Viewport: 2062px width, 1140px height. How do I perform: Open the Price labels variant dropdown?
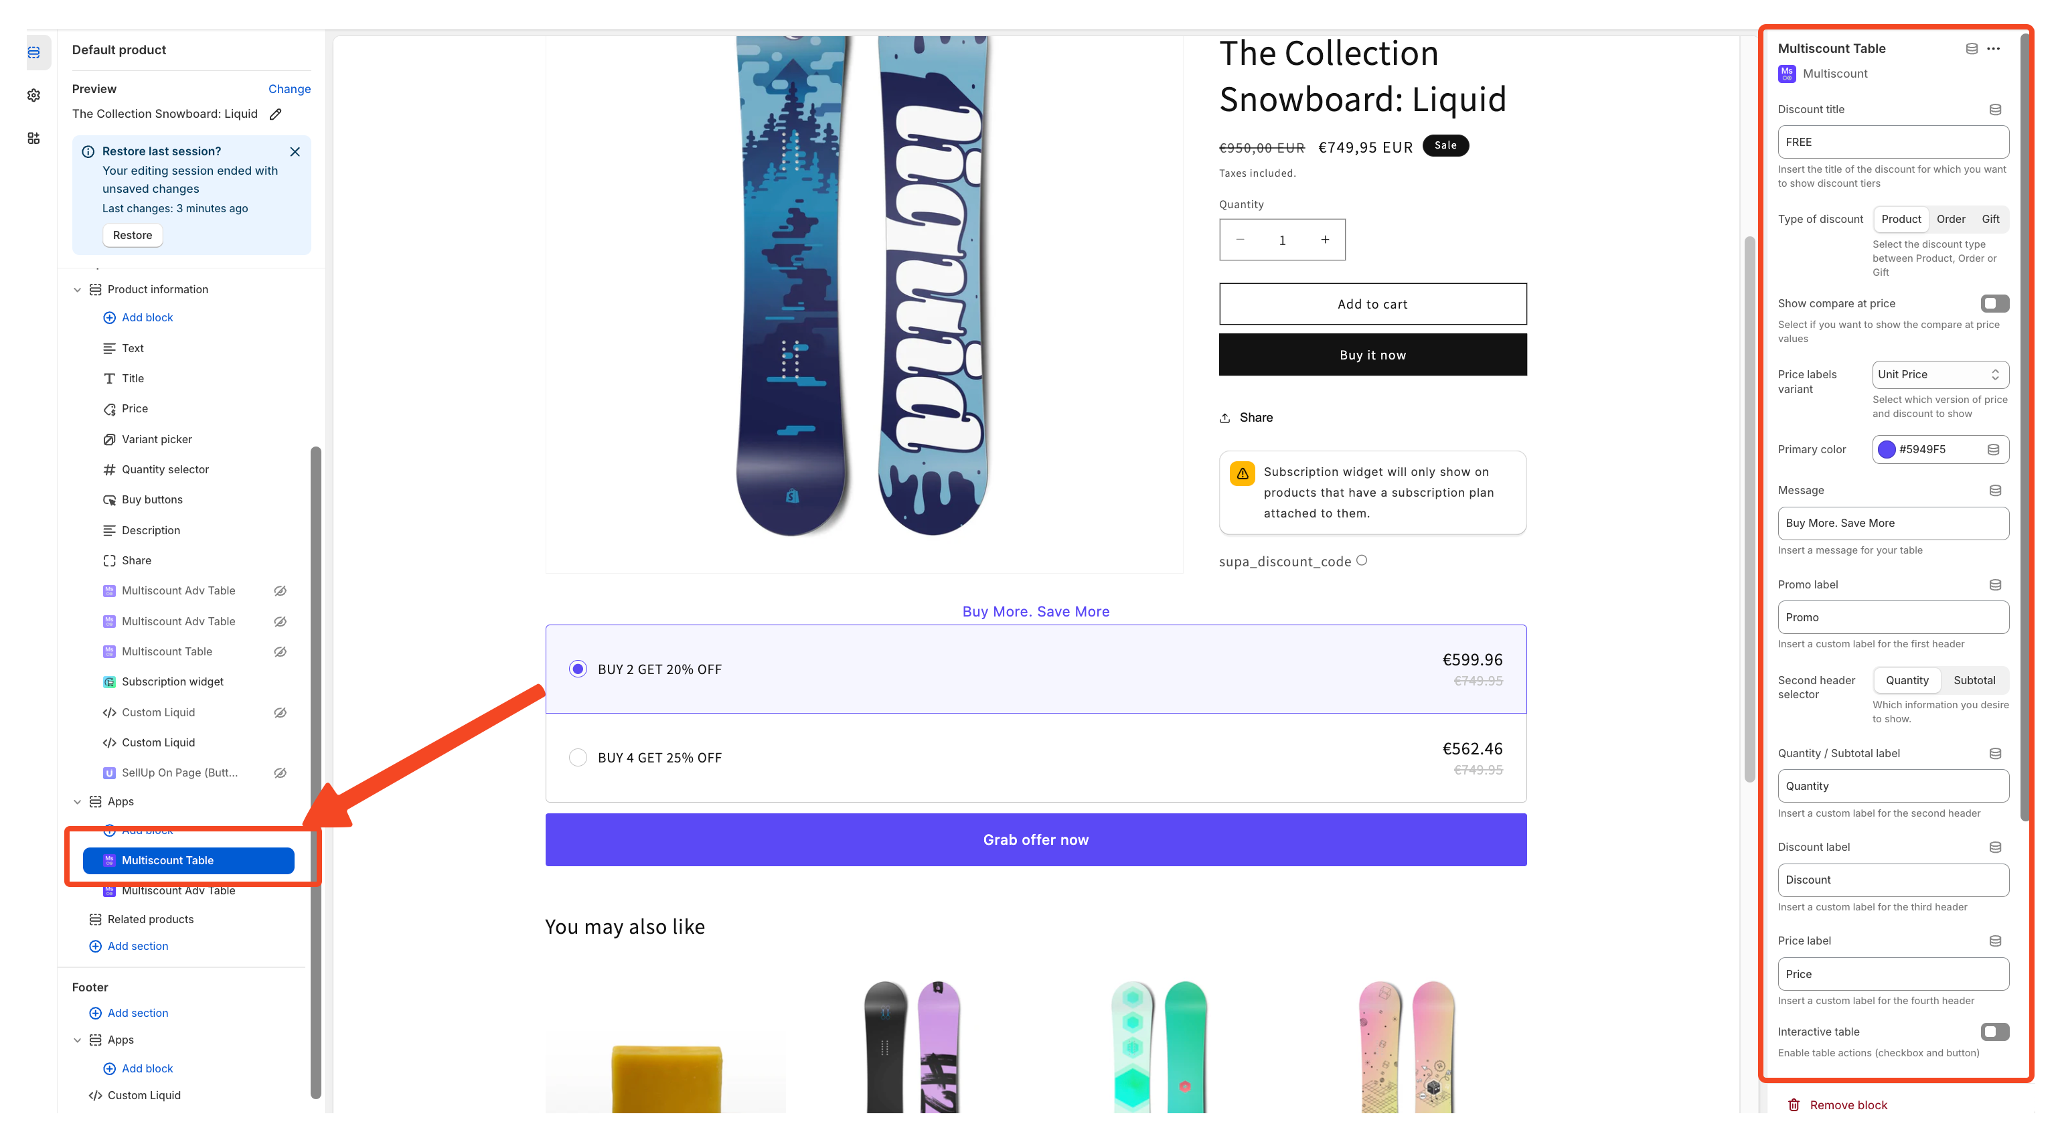click(1939, 375)
